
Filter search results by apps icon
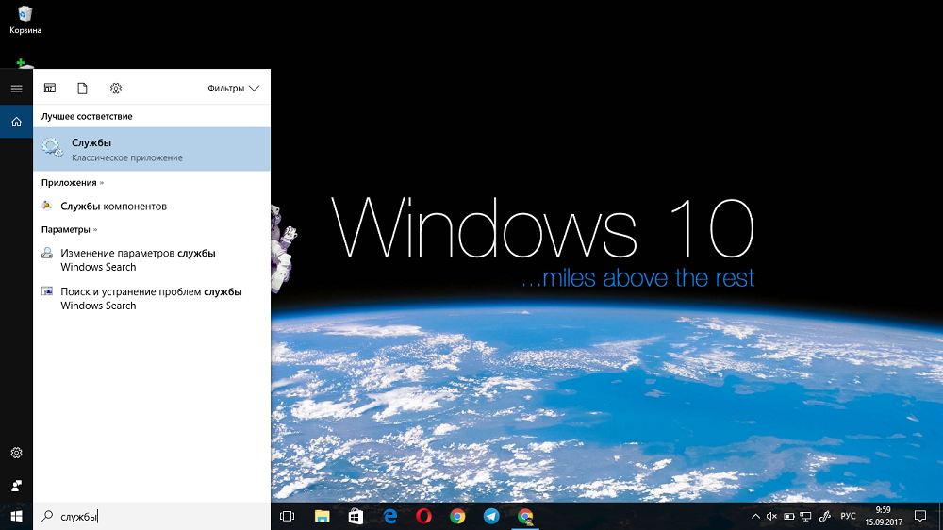coord(50,89)
